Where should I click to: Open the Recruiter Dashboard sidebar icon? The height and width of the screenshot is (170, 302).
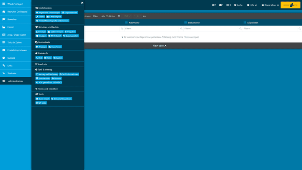coord(4,11)
